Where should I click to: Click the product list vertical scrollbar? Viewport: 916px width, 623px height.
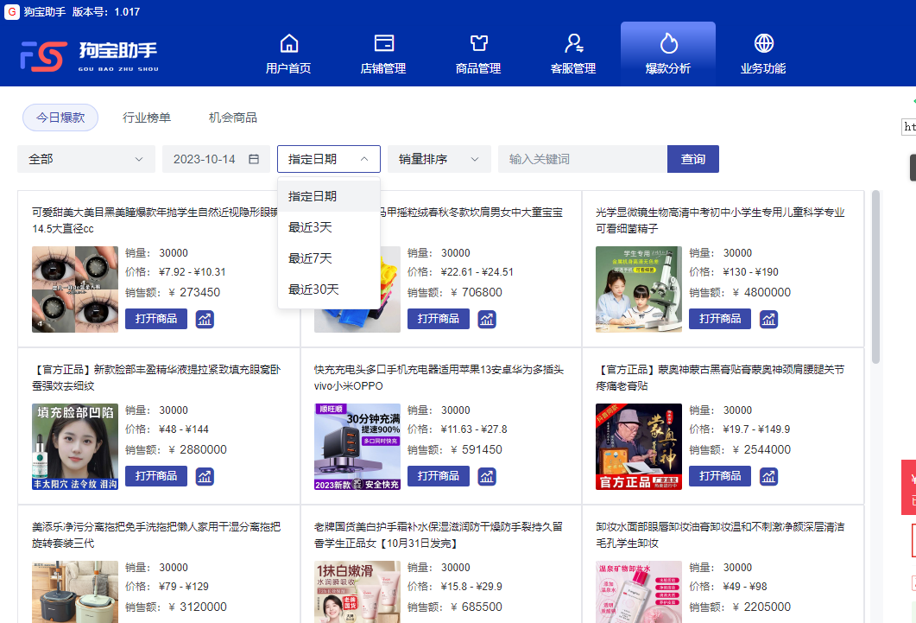tap(875, 277)
